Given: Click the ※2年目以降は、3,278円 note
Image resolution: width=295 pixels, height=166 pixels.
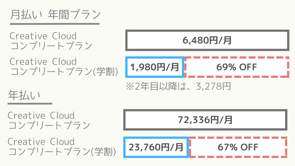Looking at the screenshot, I should click(178, 86).
